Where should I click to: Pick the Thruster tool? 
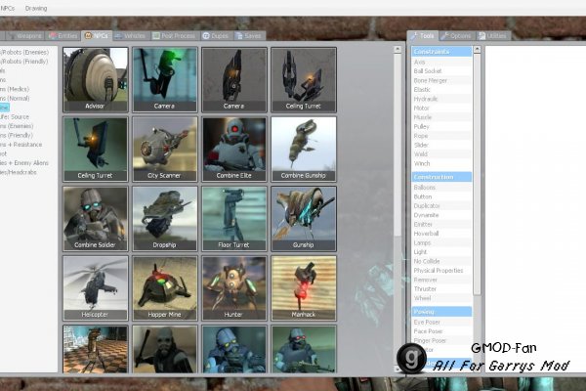pos(441,289)
